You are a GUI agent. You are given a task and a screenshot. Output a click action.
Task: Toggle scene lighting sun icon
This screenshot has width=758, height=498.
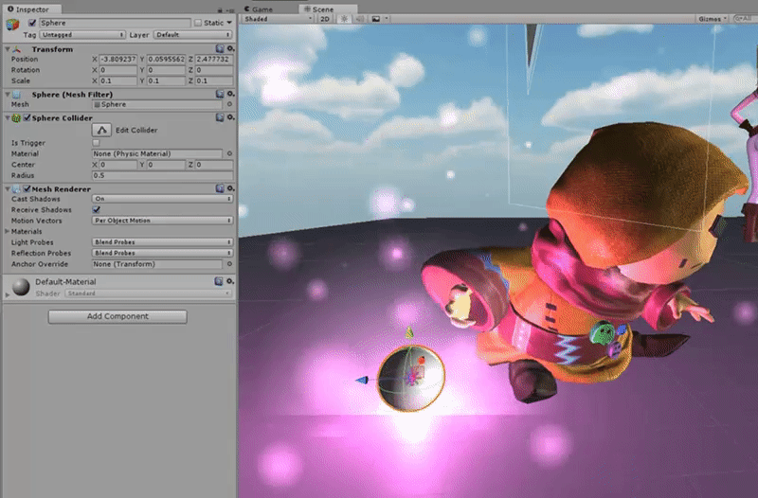tap(344, 19)
